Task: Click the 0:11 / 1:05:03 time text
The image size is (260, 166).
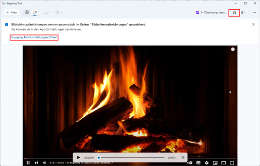Action: pyautogui.click(x=56, y=163)
